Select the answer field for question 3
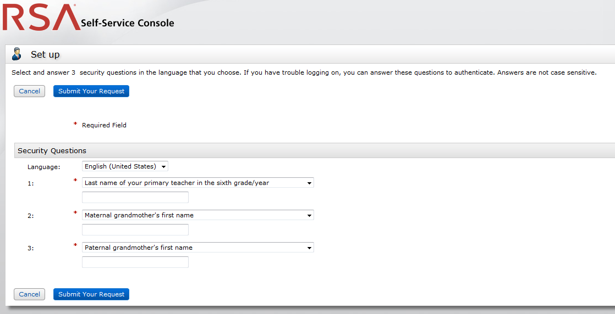 [135, 262]
